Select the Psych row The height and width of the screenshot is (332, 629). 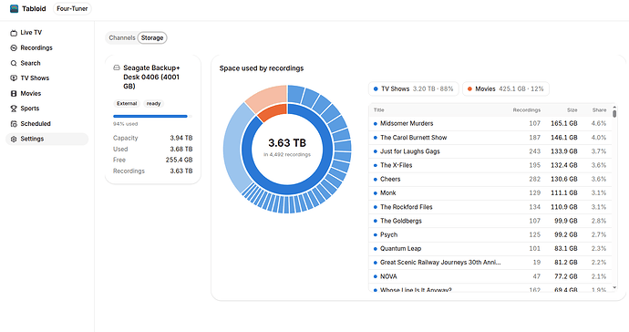490,234
